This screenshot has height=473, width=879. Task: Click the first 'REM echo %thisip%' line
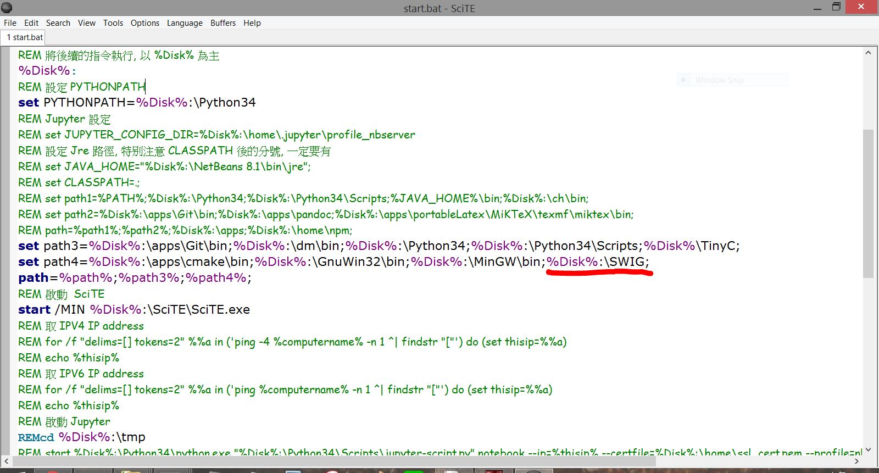coord(69,358)
